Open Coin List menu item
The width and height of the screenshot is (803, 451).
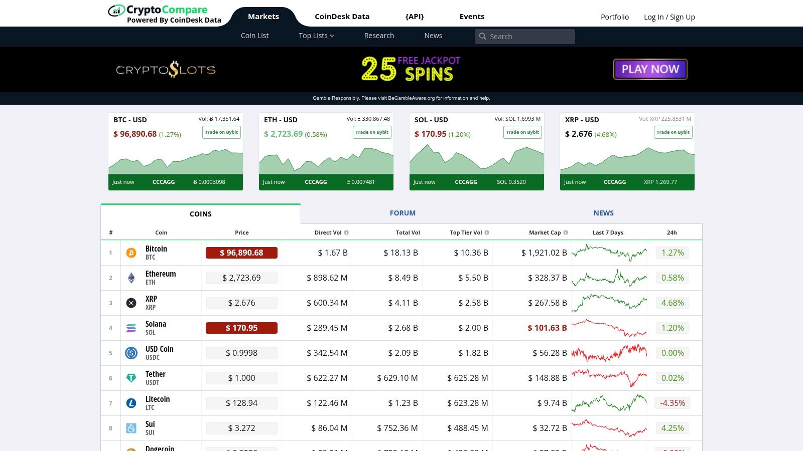(x=254, y=36)
